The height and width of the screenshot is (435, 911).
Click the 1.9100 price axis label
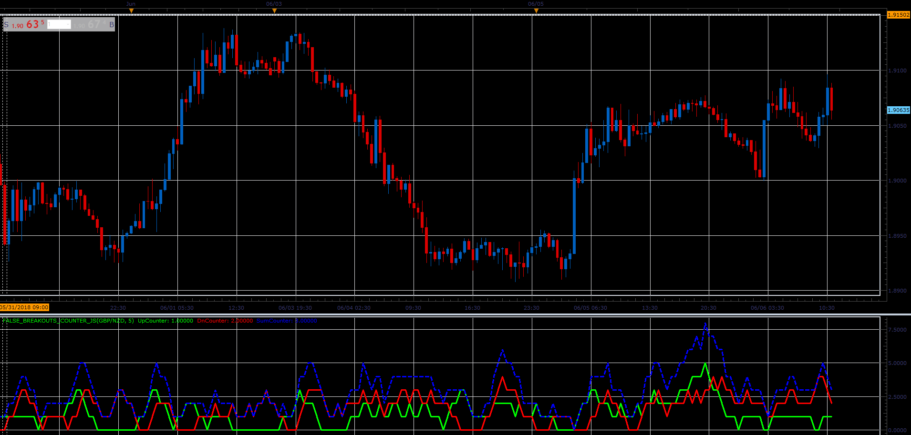[898, 71]
